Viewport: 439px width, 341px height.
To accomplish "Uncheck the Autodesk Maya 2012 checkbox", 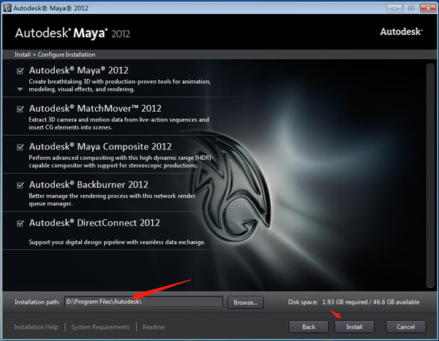I will point(20,71).
